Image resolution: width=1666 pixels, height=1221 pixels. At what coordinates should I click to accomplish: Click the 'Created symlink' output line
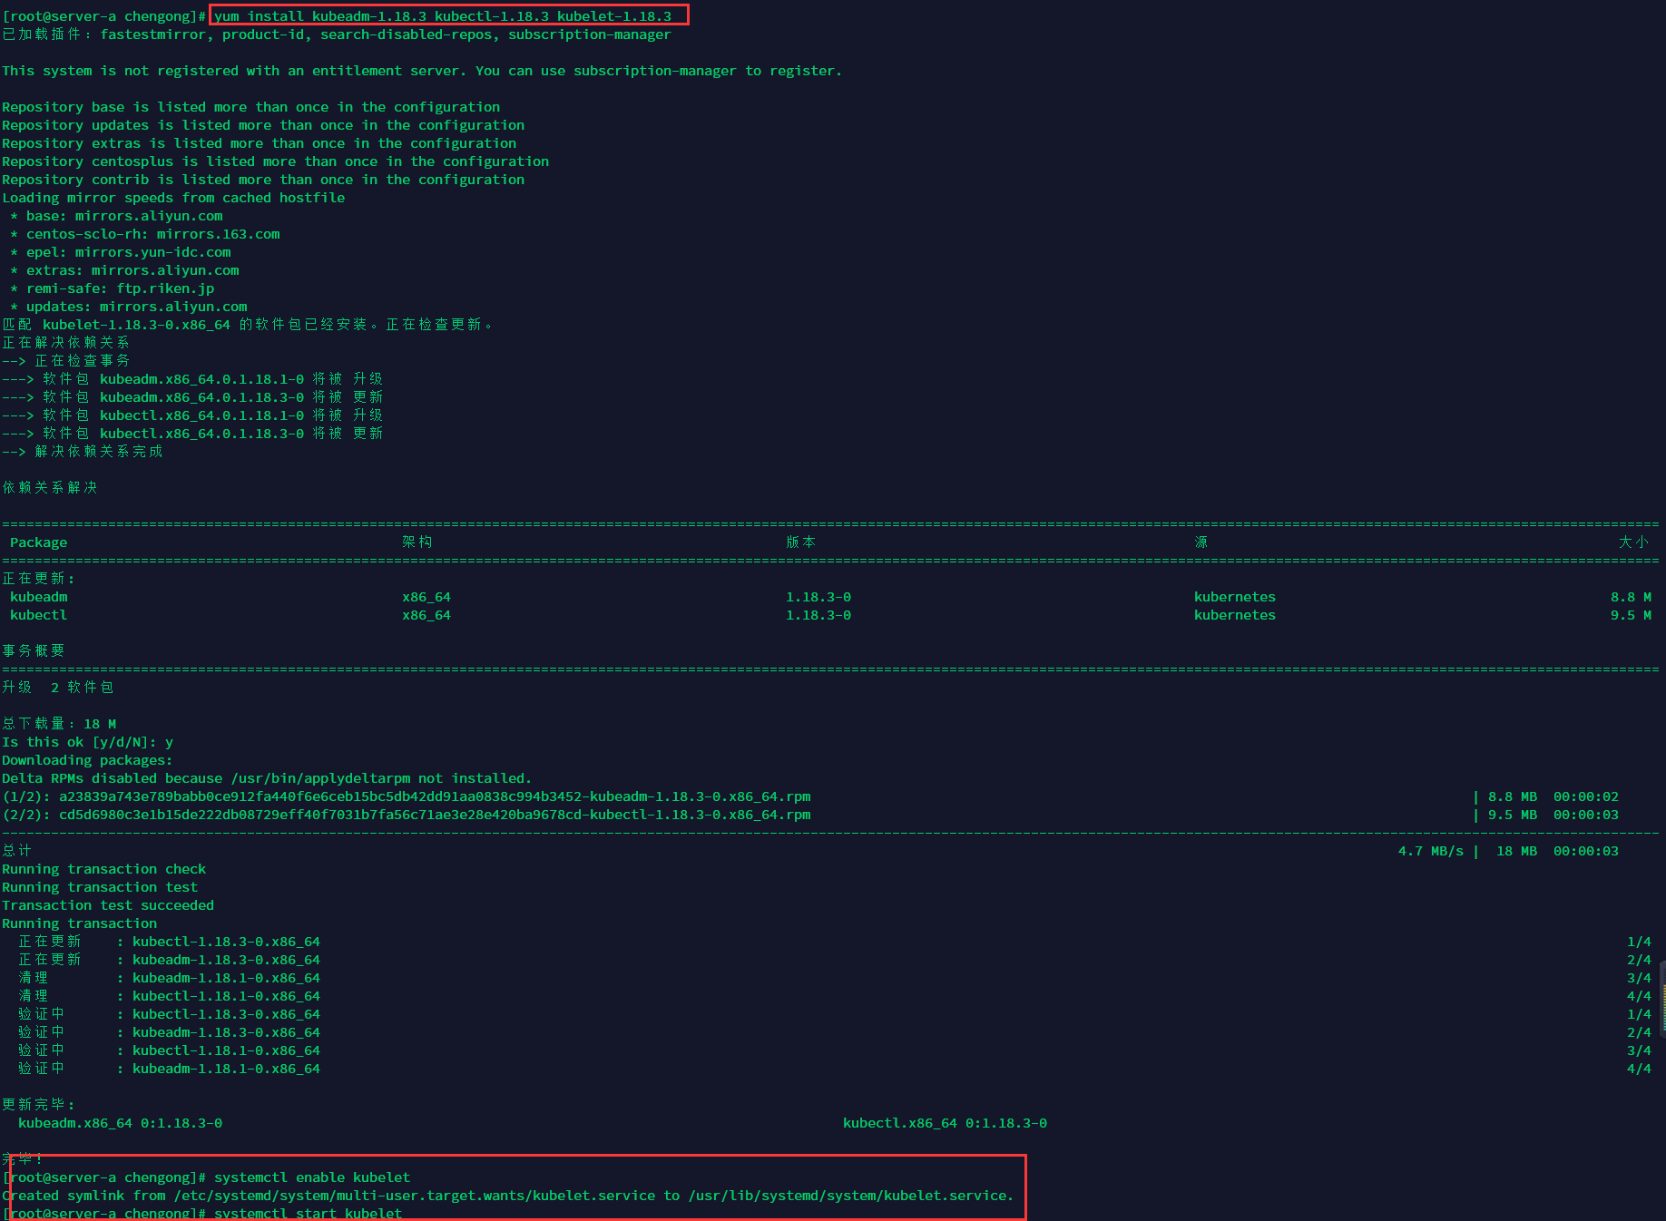[x=507, y=1196]
